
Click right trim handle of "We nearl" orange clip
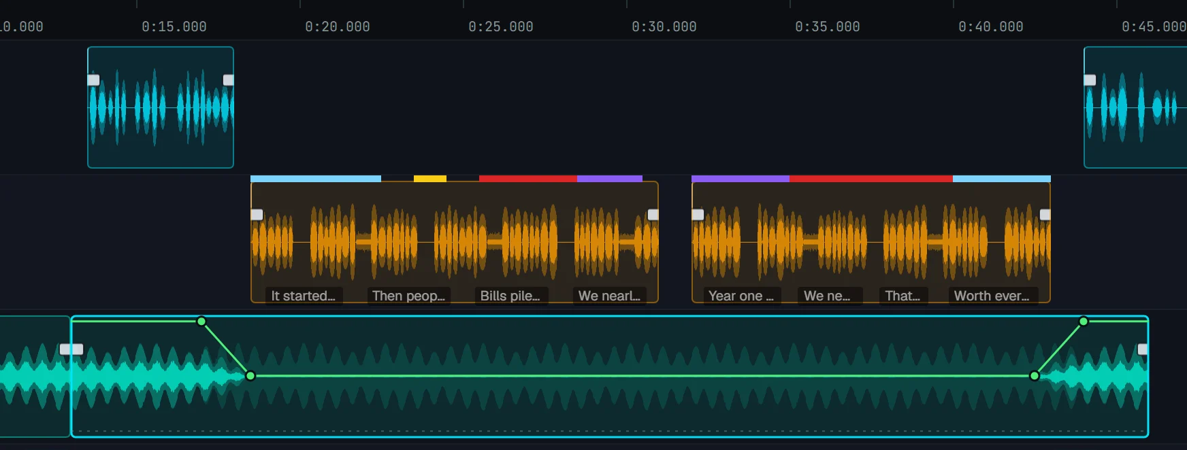coord(653,215)
